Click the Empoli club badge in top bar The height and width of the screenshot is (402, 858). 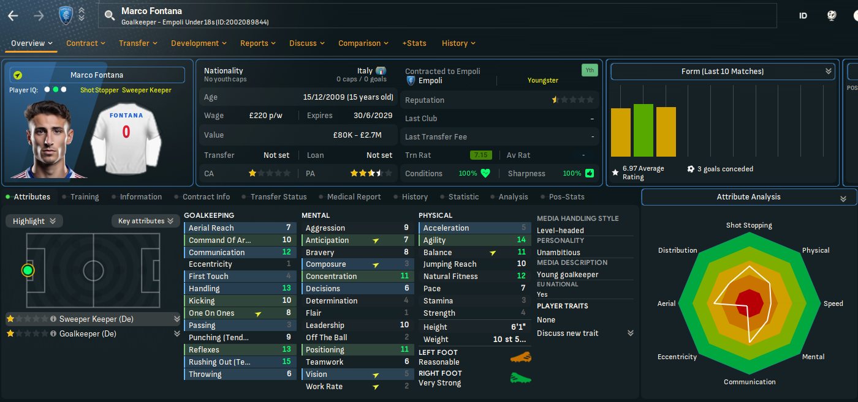click(x=66, y=15)
